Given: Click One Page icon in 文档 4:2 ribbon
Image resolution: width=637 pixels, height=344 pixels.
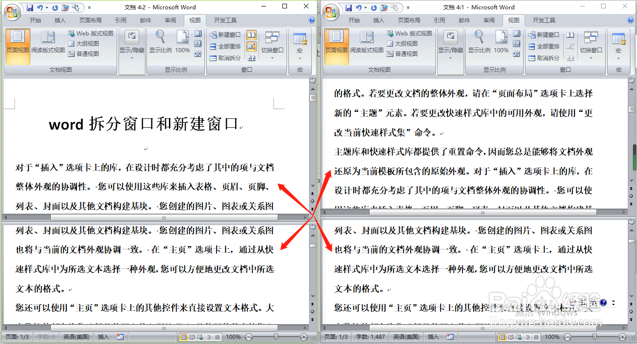Looking at the screenshot, I should click(x=198, y=34).
